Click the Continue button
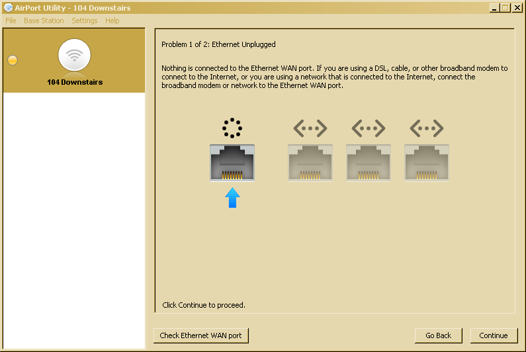This screenshot has width=526, height=352. tap(494, 335)
